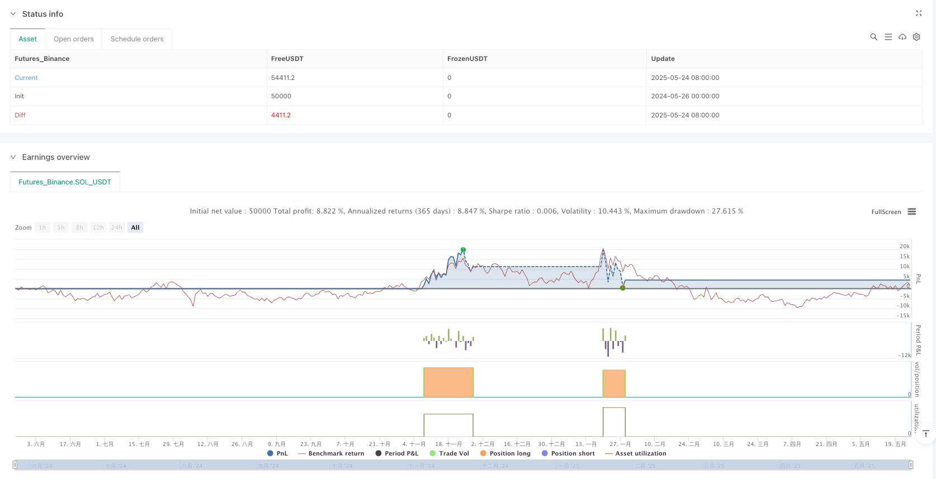Click the cloud download icon
The height and width of the screenshot is (479, 936).
[x=902, y=37]
